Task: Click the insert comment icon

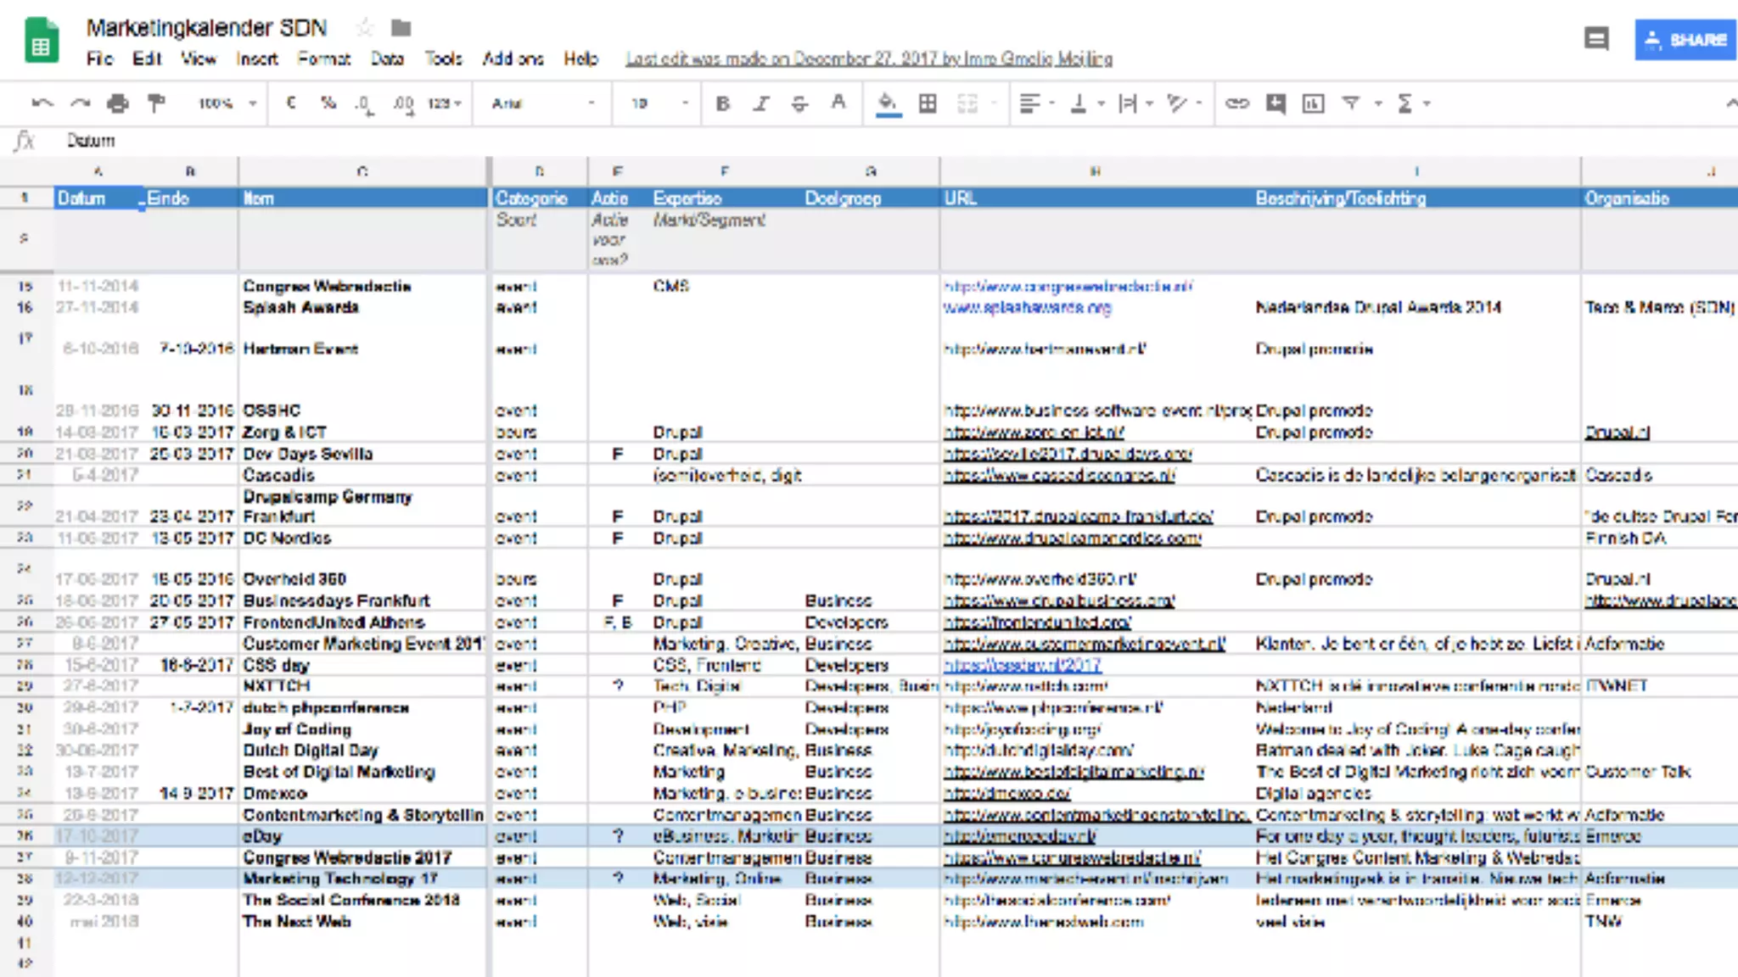Action: tap(1275, 103)
